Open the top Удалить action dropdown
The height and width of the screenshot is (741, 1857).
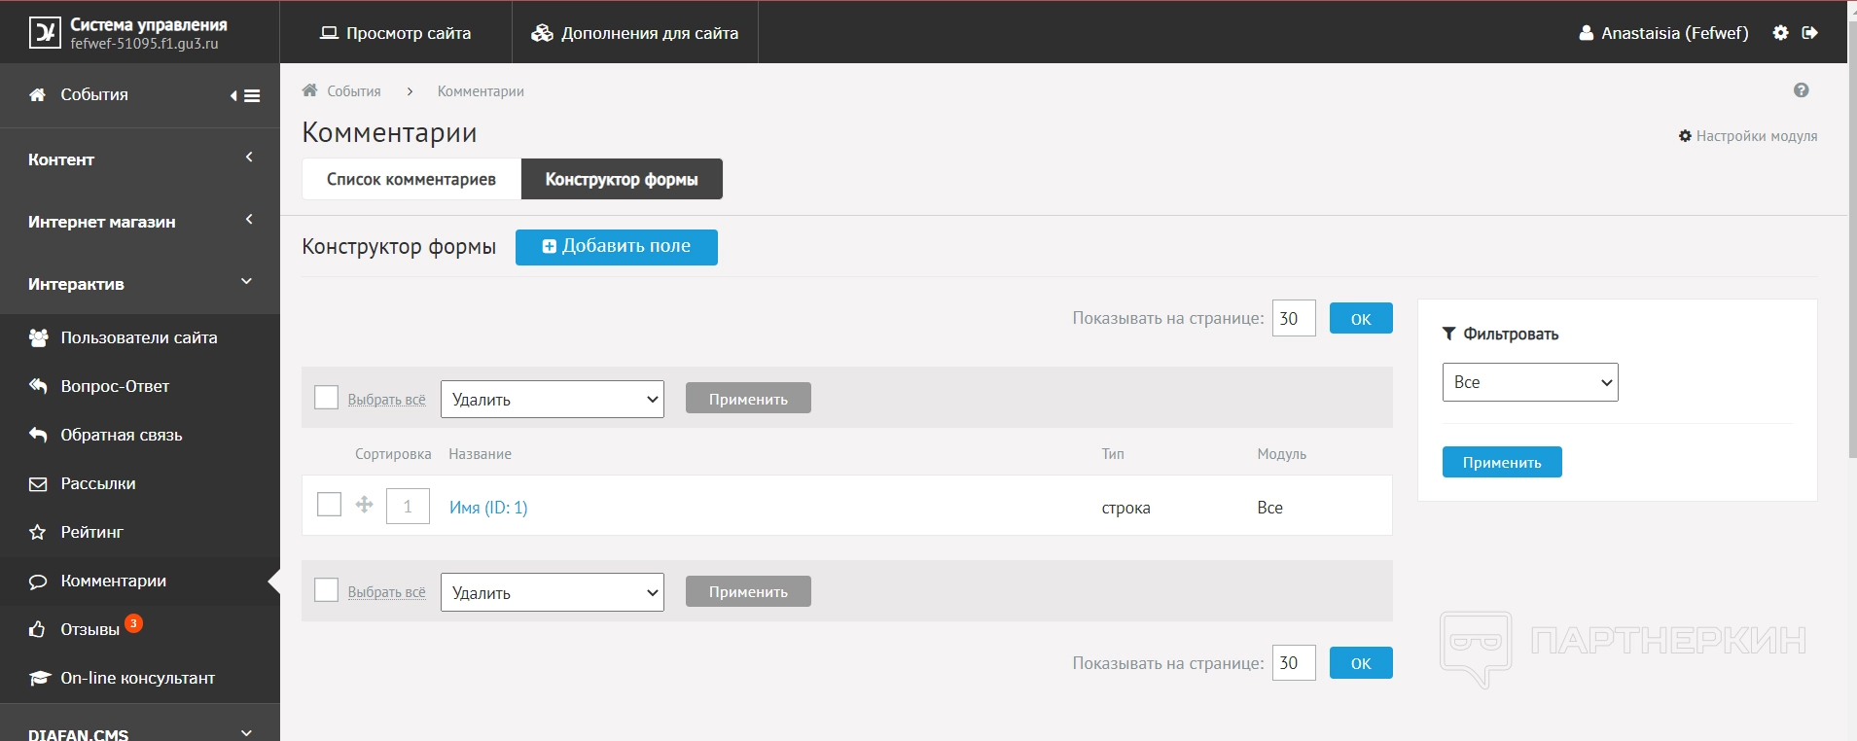pos(552,400)
